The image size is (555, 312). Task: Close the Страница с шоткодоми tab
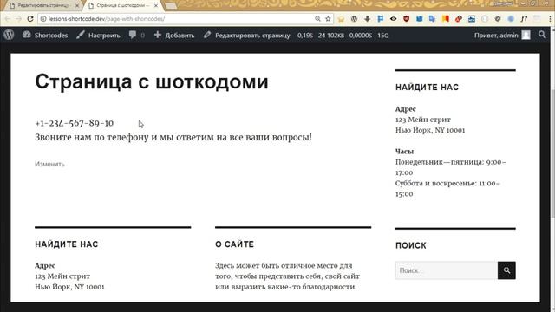156,6
